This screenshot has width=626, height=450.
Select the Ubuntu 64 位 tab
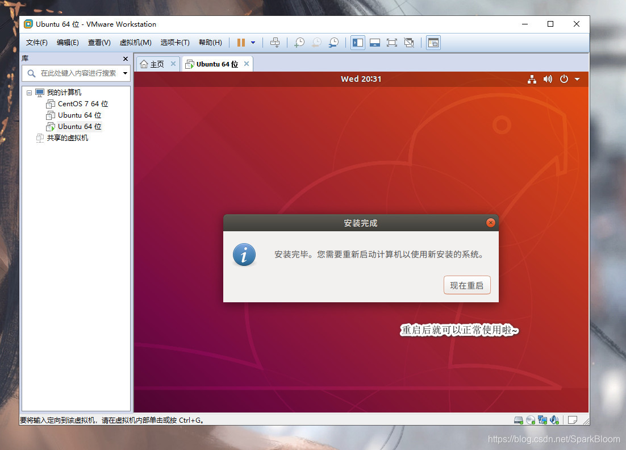pos(217,64)
